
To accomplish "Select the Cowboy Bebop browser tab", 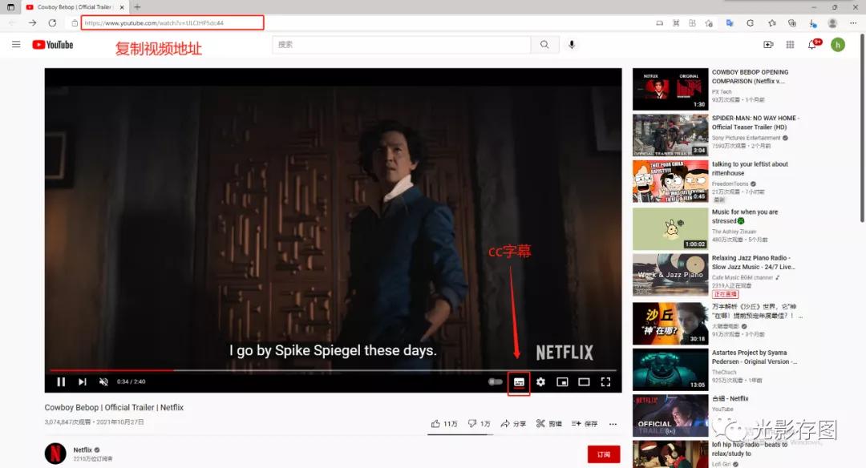I will (x=74, y=7).
